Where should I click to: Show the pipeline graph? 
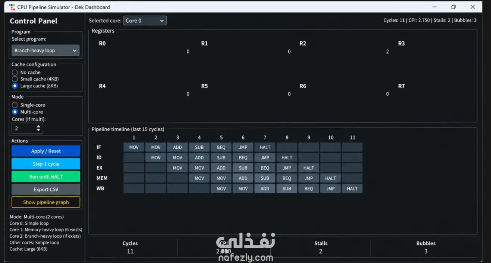pyautogui.click(x=46, y=202)
